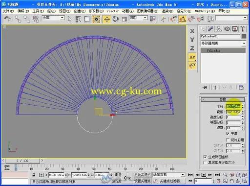The height and width of the screenshot is (186, 250).
Task: Select the Select and Link tool
Action: coord(18,19)
